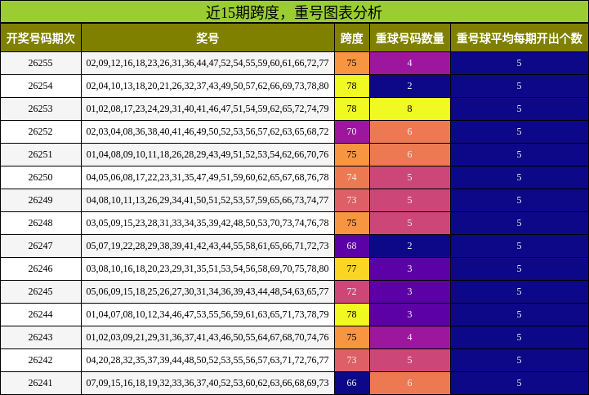Select period number 26245
The width and height of the screenshot is (589, 395).
[41, 292]
